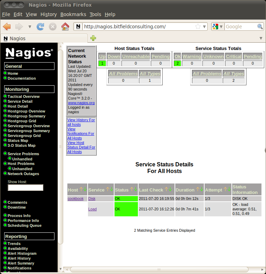Expand the list all tabs dropdown
This screenshot has height=274, width=266.
coord(261,38)
